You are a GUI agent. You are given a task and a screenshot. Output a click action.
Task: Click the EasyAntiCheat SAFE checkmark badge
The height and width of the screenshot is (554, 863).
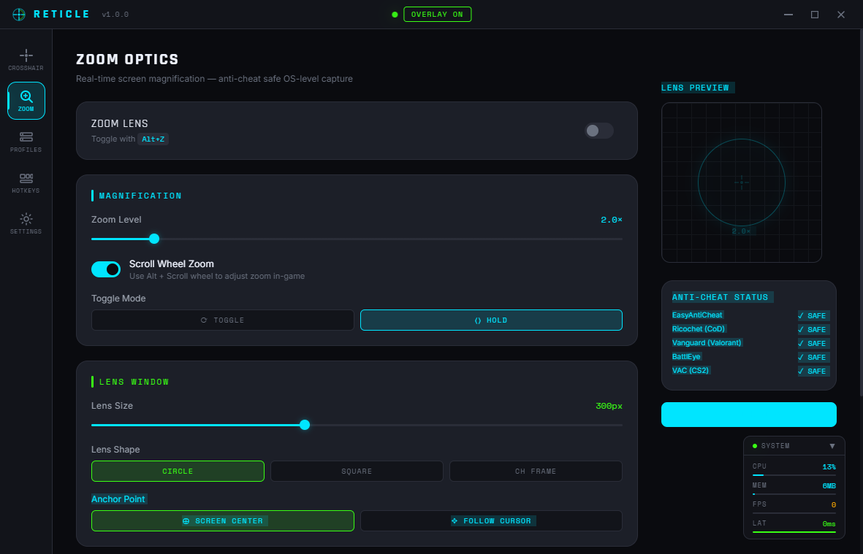coord(813,315)
